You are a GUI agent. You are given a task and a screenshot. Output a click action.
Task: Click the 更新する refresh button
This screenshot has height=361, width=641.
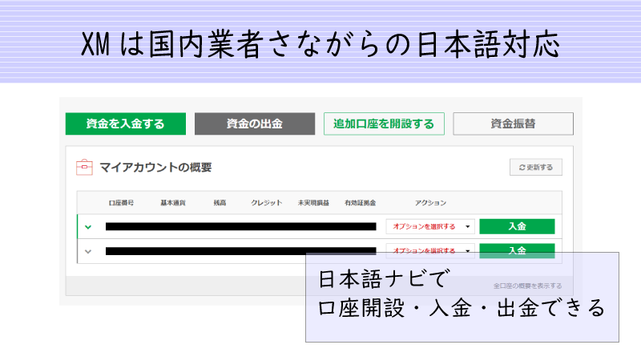535,167
